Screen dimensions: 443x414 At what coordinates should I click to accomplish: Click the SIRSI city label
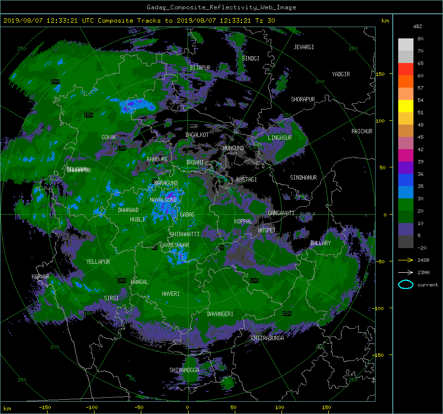coord(111,298)
